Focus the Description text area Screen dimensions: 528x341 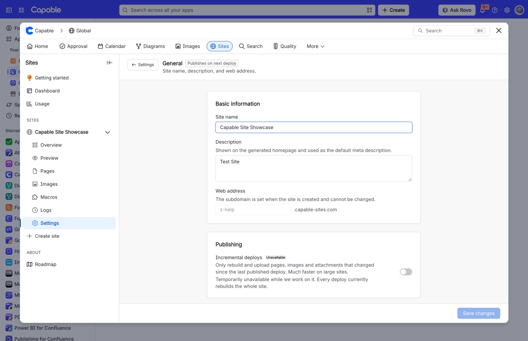(x=314, y=168)
